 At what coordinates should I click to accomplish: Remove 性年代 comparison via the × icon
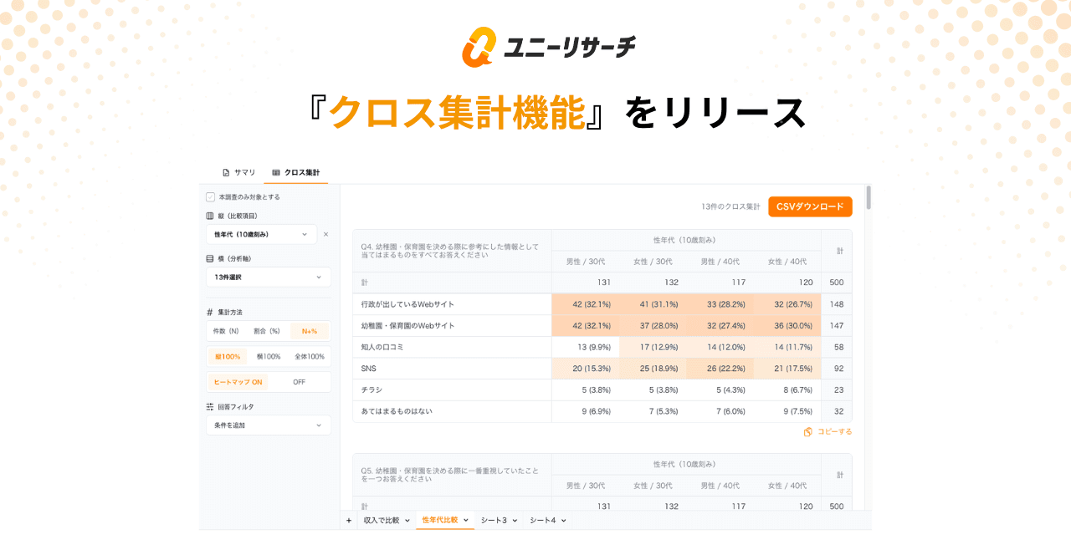pos(325,234)
